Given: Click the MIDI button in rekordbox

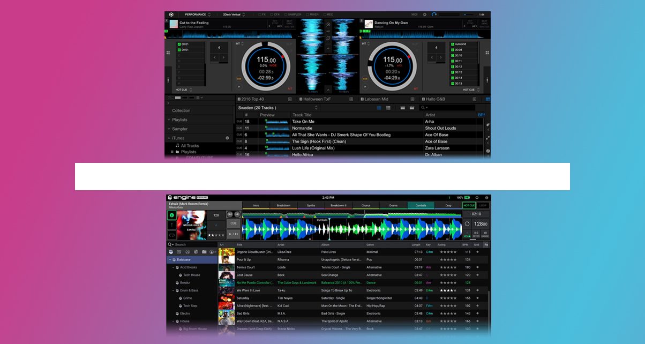Looking at the screenshot, I should tap(415, 14).
